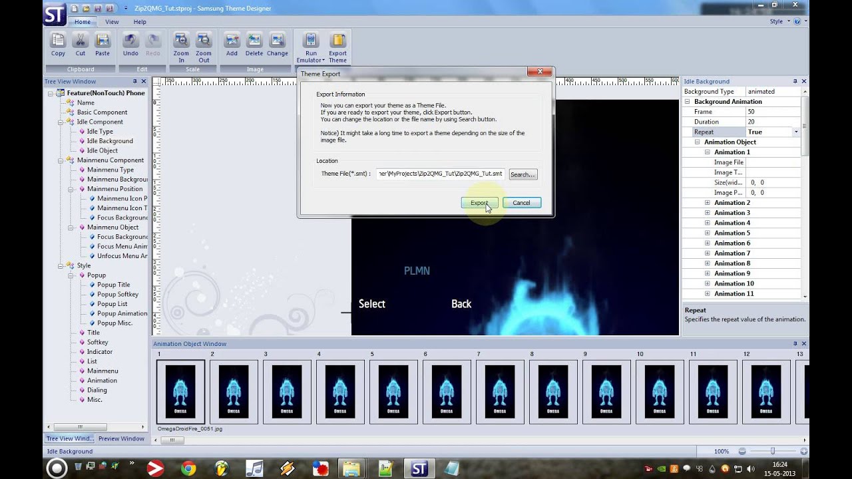Open the Repeat True dropdown arrow
The height and width of the screenshot is (479, 852).
[796, 132]
